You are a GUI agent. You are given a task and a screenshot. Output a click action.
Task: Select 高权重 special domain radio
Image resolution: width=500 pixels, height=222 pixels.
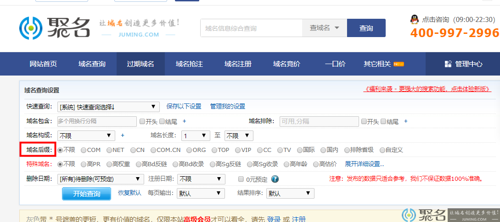tap(109, 164)
